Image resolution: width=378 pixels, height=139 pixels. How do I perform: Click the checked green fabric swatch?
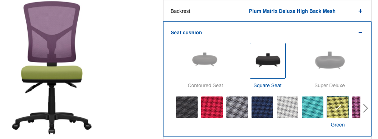338,107
